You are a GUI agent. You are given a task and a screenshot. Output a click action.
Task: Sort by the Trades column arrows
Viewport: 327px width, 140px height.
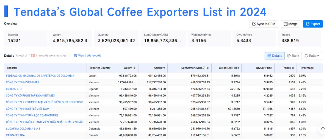point(293,68)
